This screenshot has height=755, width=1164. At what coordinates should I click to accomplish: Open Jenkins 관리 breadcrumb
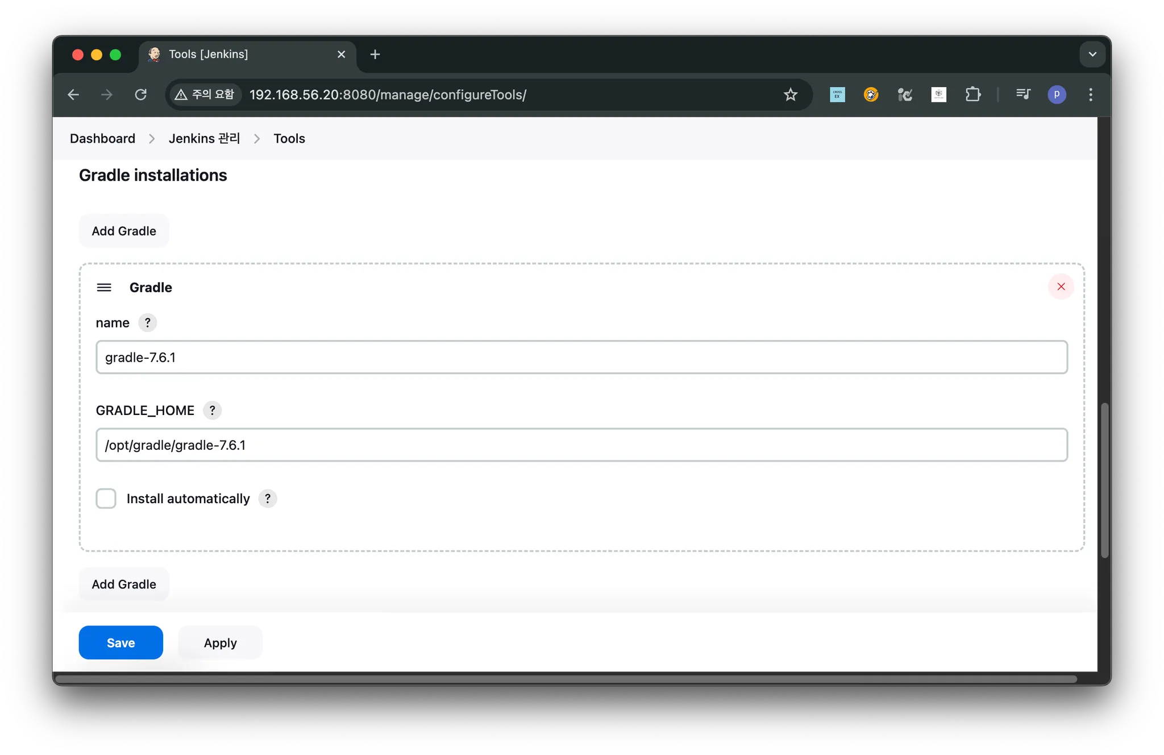(204, 139)
